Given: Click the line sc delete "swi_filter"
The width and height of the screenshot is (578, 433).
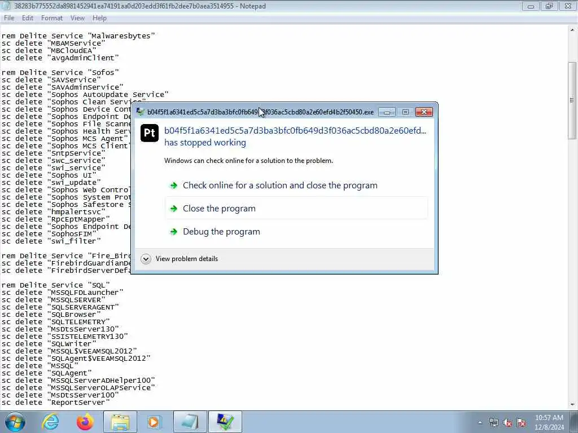Looking at the screenshot, I should tap(51, 241).
